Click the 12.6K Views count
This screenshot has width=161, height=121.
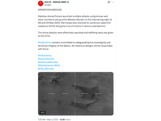[65, 119]
